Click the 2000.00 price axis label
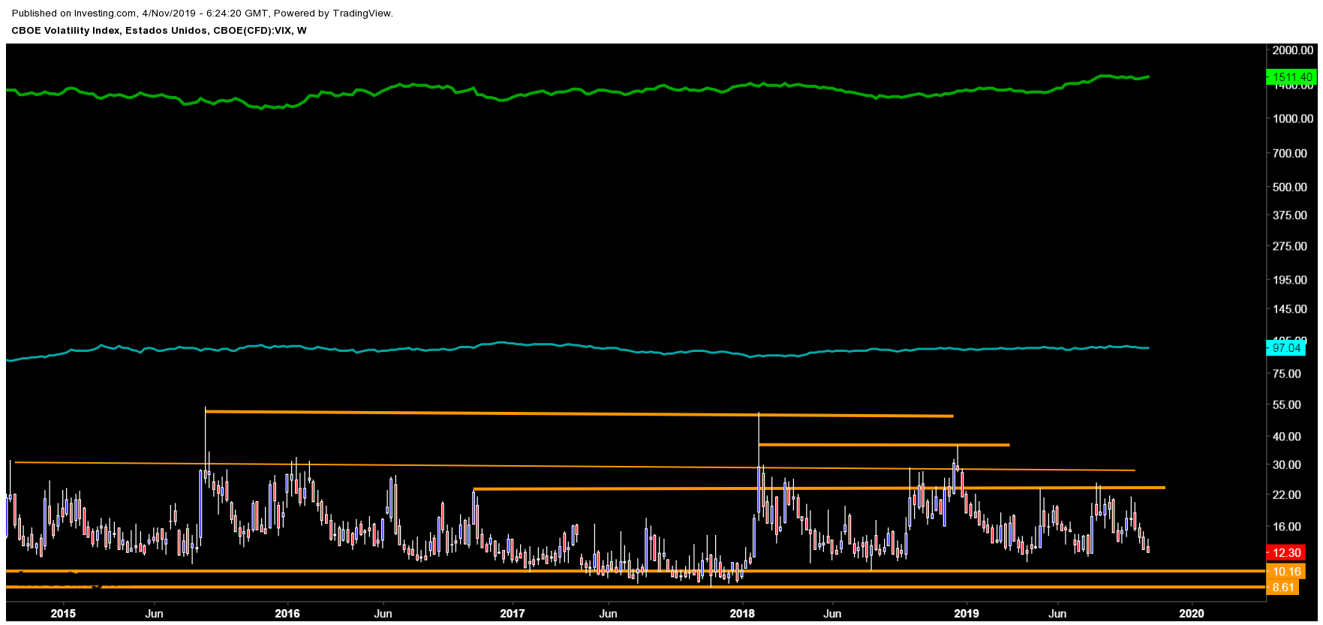This screenshot has width=1323, height=625. [1293, 50]
